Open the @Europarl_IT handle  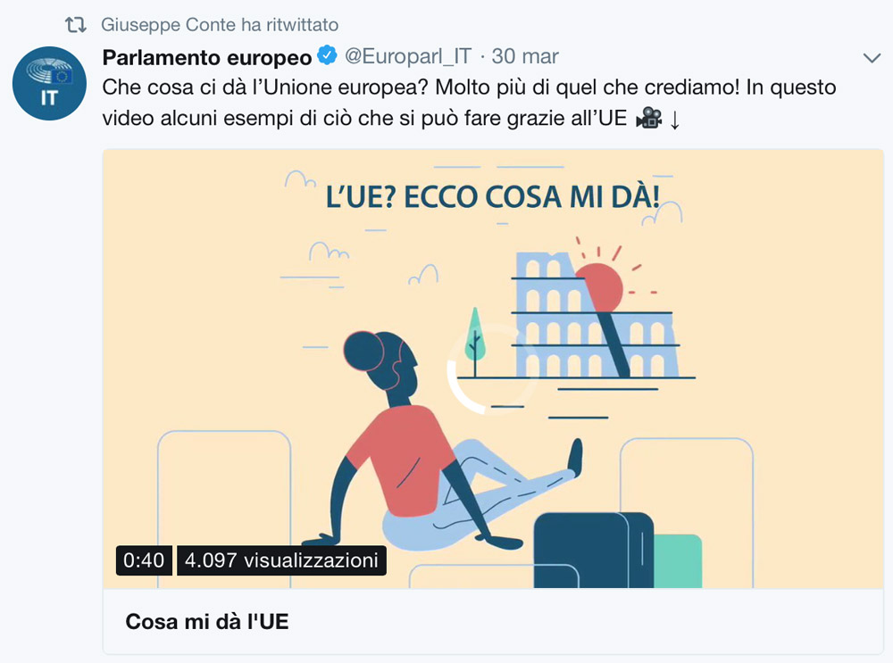point(408,56)
